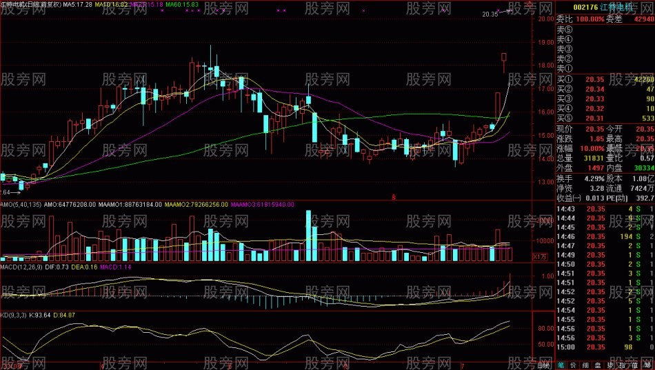Click the MAAMO1:88763184.00 value

[x=130, y=205]
